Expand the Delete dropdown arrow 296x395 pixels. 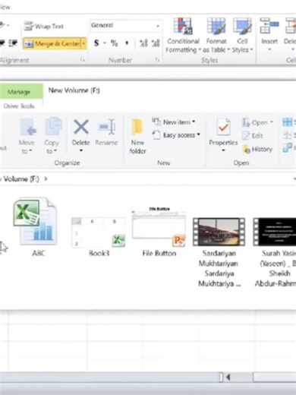(81, 150)
